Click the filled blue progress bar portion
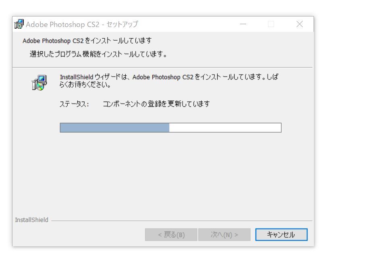Viewport: 376px width, 266px height. click(114, 128)
